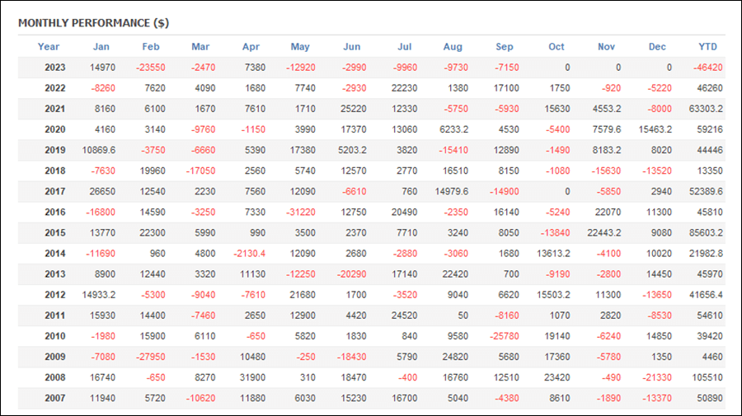
Task: Select the 2008 year row label
Action: (x=55, y=377)
